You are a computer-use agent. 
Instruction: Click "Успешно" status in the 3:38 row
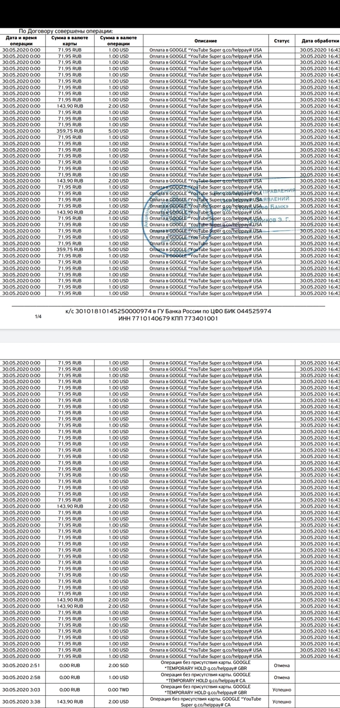[281, 702]
